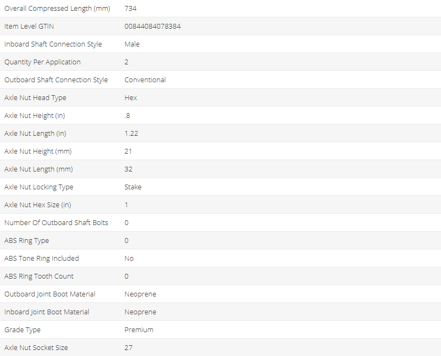Click the Axle Nut Height (in) label
Viewport: 441px width, 356px height.
(x=36, y=116)
